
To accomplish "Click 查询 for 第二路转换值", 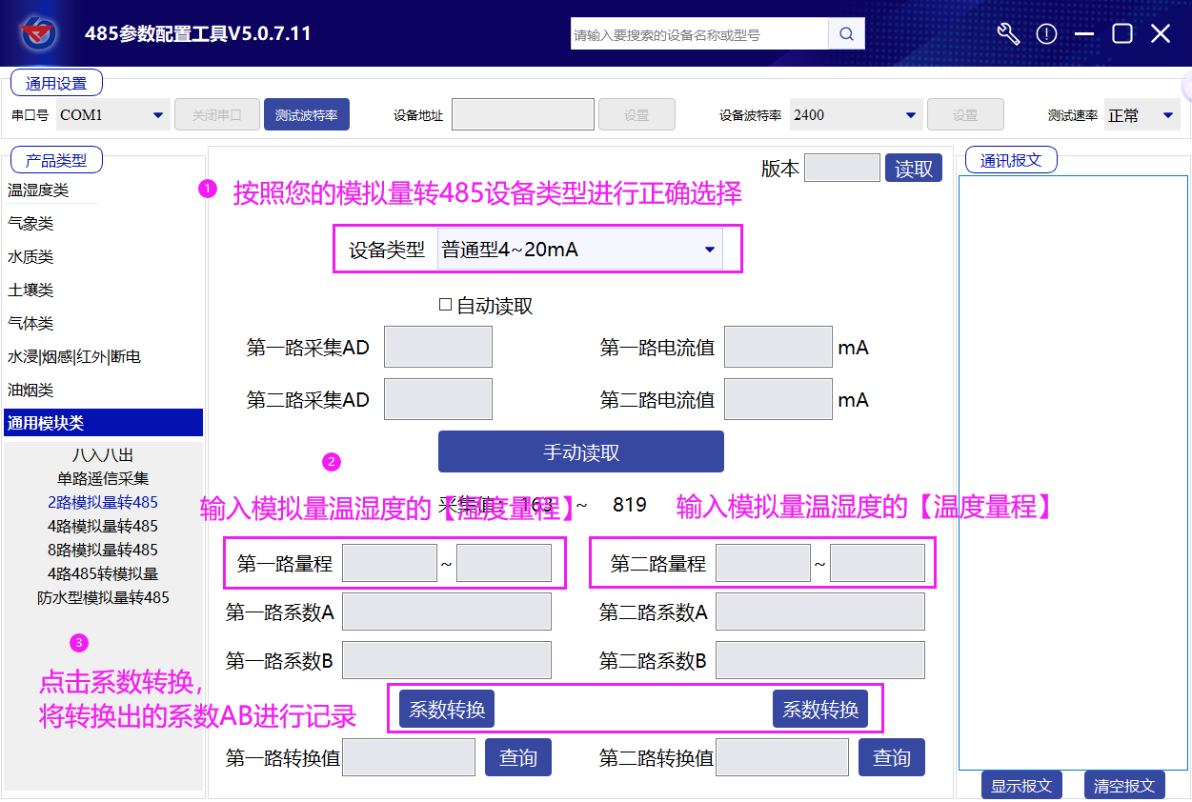I will [x=891, y=757].
